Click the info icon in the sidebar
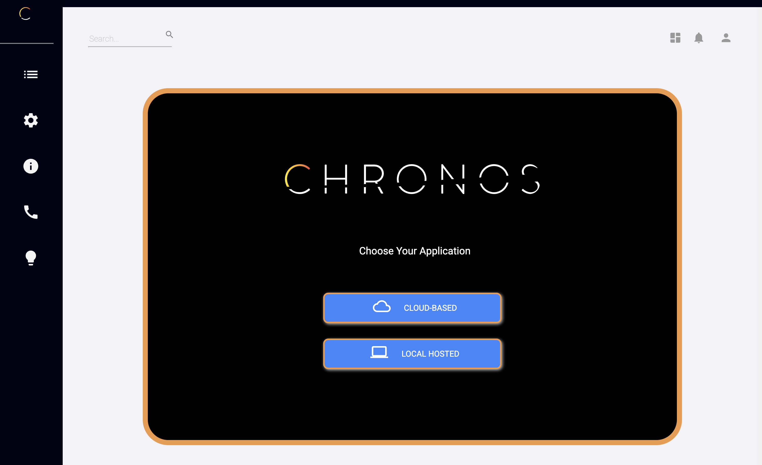The width and height of the screenshot is (762, 465). [x=31, y=166]
